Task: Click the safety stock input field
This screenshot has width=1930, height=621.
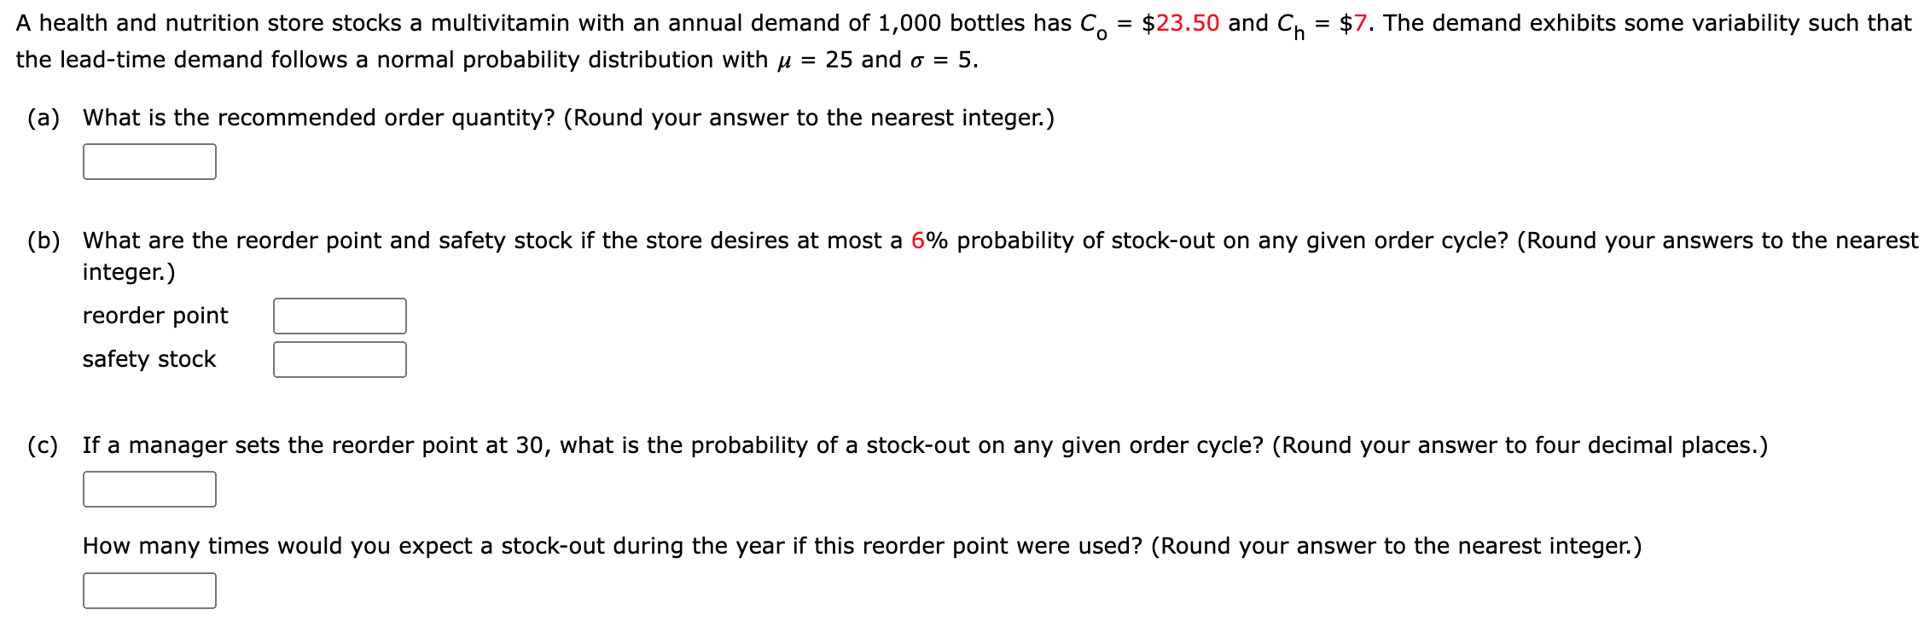Action: click(339, 359)
